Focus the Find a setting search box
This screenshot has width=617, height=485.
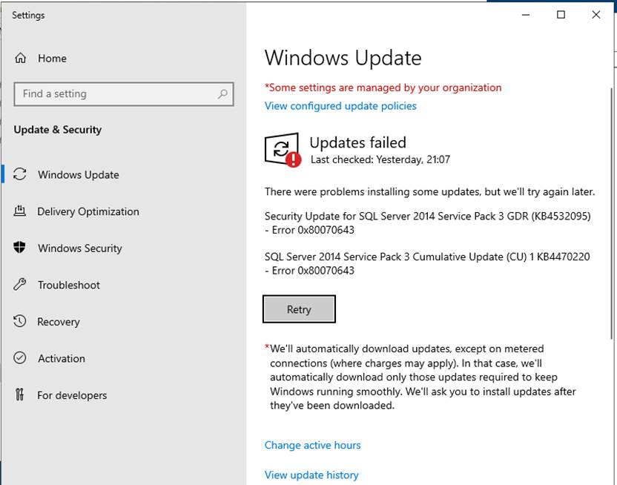[x=124, y=94]
